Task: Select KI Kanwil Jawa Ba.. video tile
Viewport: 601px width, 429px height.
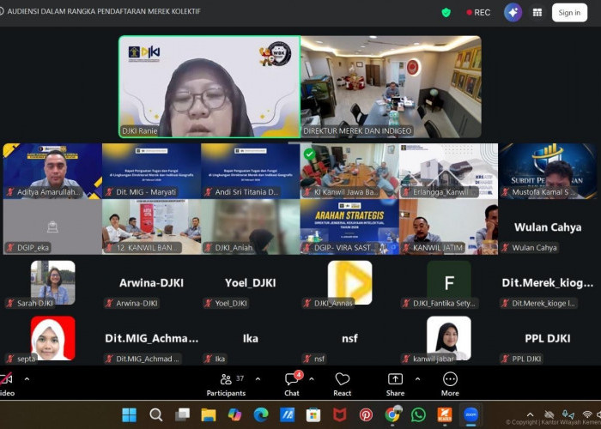Action: (x=349, y=171)
